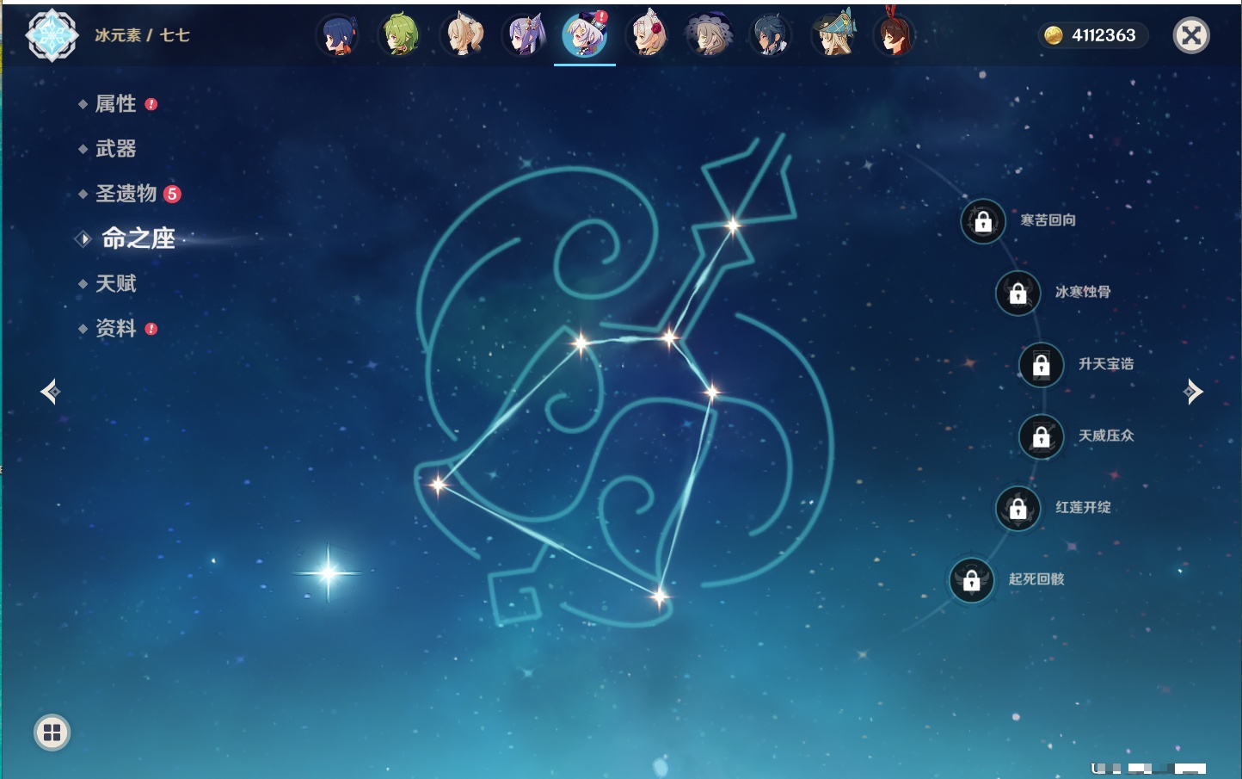1242x779 pixels.
Task: Click the topmost star node of the constellation
Action: [733, 226]
